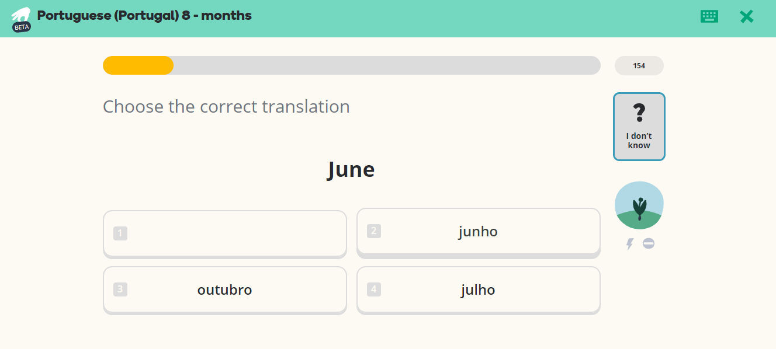Viewport: 776px width, 349px height.
Task: Choose the "I don't know" button
Action: point(639,126)
